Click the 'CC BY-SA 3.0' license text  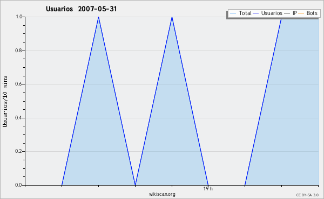point(307,195)
